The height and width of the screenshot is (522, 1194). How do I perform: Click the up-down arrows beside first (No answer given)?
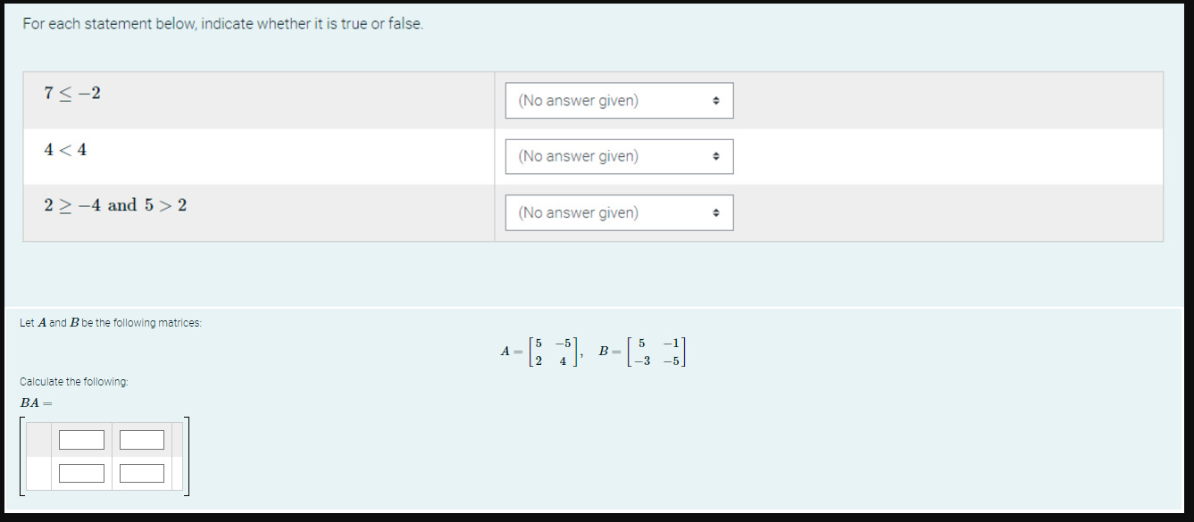pyautogui.click(x=717, y=100)
